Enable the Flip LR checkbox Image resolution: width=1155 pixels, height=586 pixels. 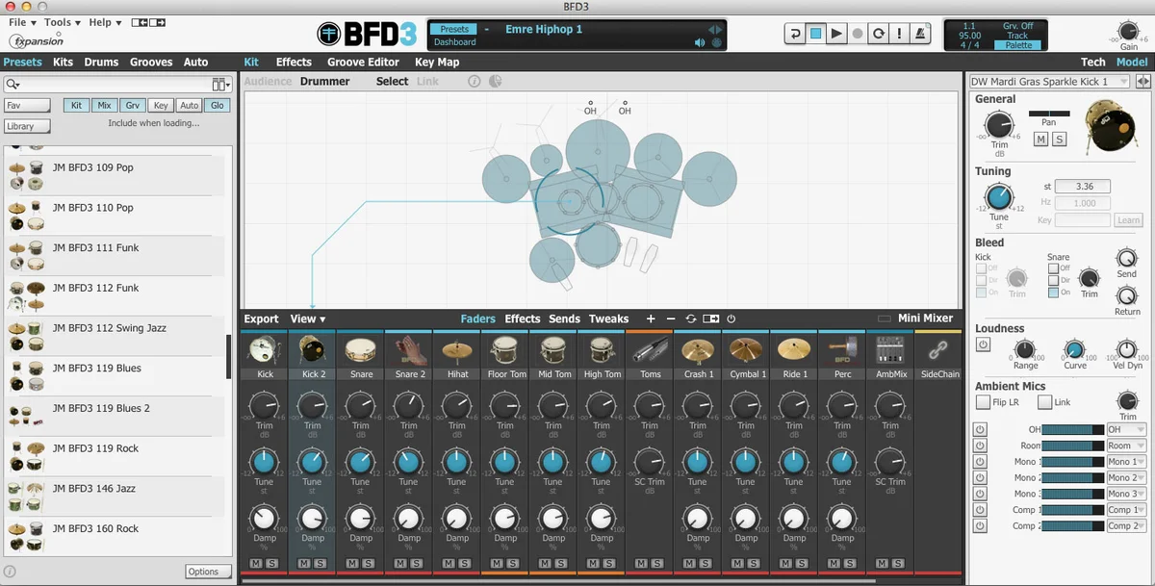(983, 402)
